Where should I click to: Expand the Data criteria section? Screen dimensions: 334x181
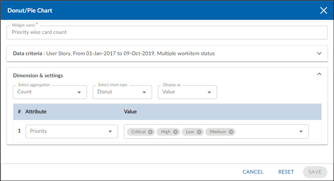pyautogui.click(x=319, y=54)
